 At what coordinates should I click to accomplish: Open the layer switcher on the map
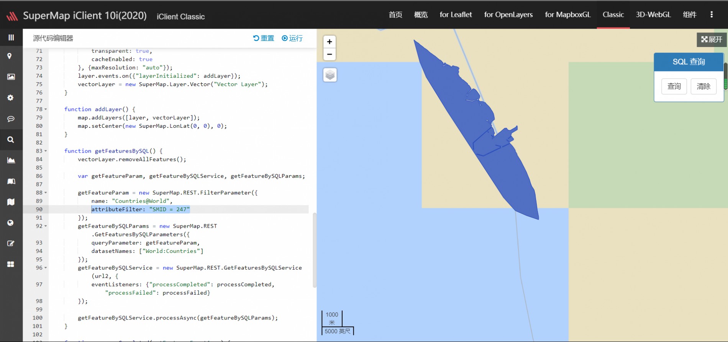click(330, 75)
